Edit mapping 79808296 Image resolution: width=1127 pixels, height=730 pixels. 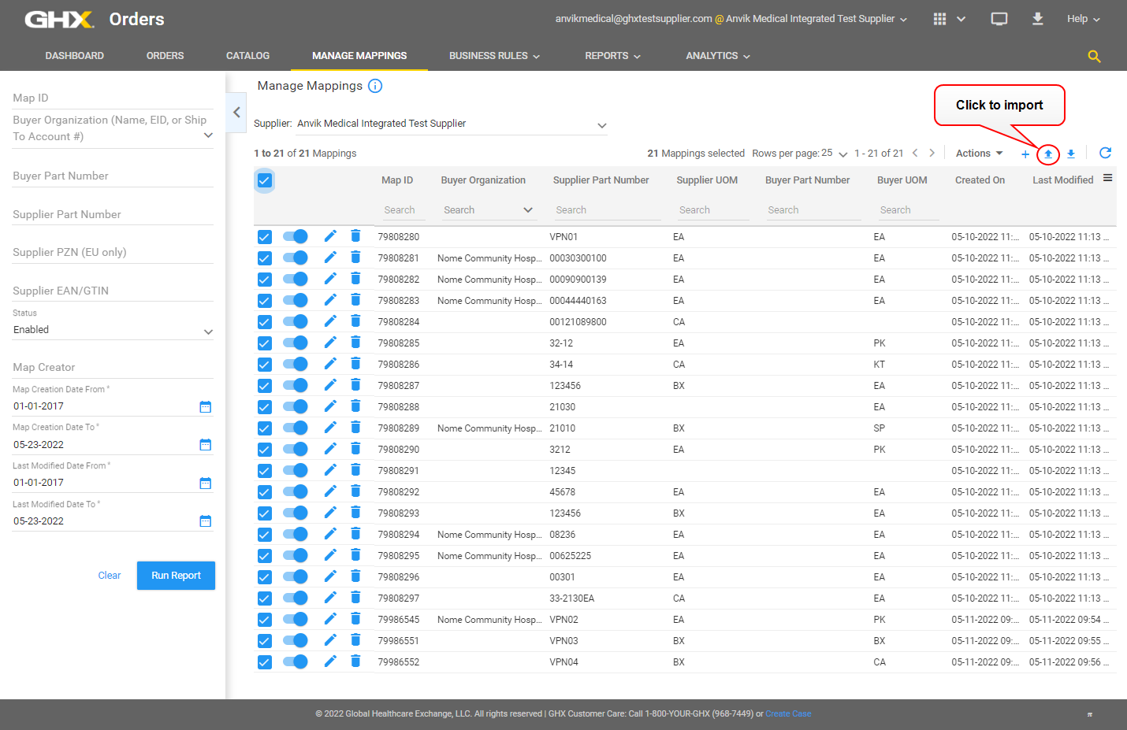point(330,576)
